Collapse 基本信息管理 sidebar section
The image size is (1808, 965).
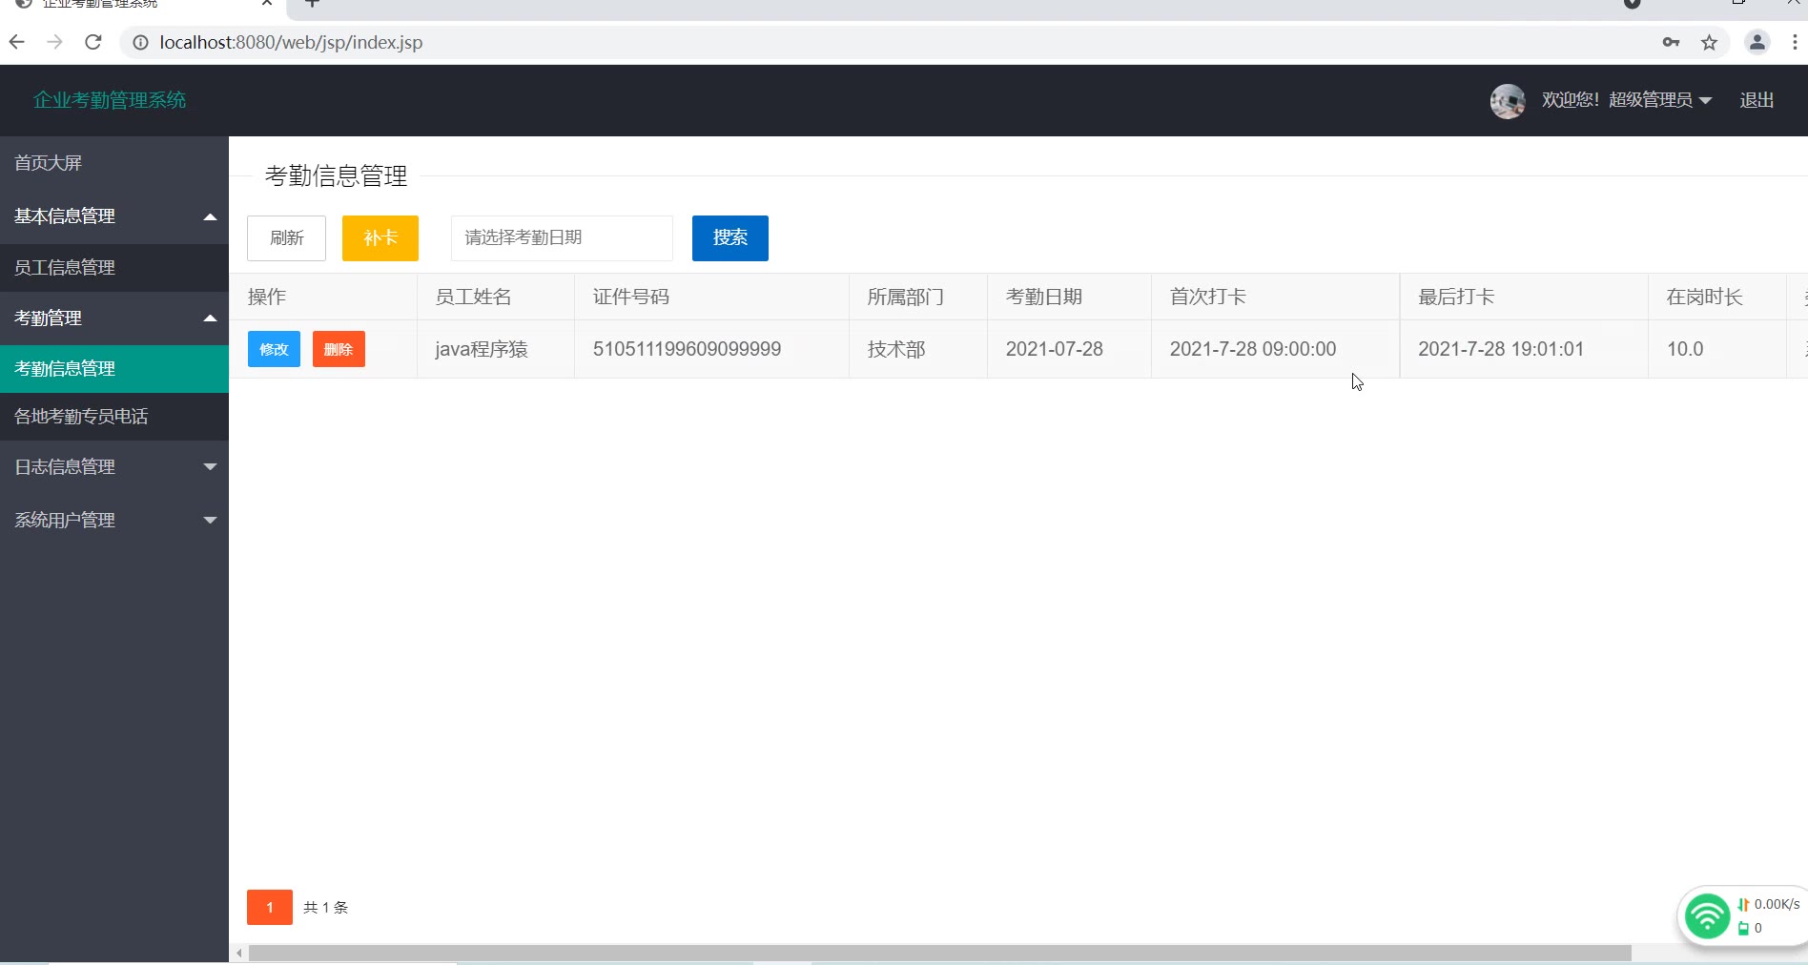click(x=114, y=216)
